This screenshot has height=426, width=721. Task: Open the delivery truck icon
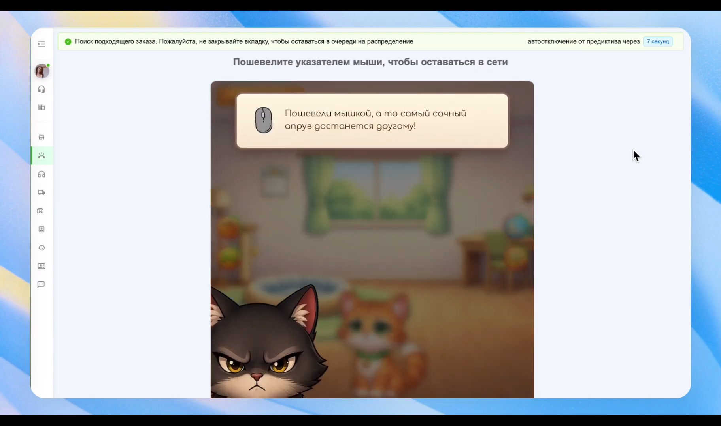pos(42,192)
